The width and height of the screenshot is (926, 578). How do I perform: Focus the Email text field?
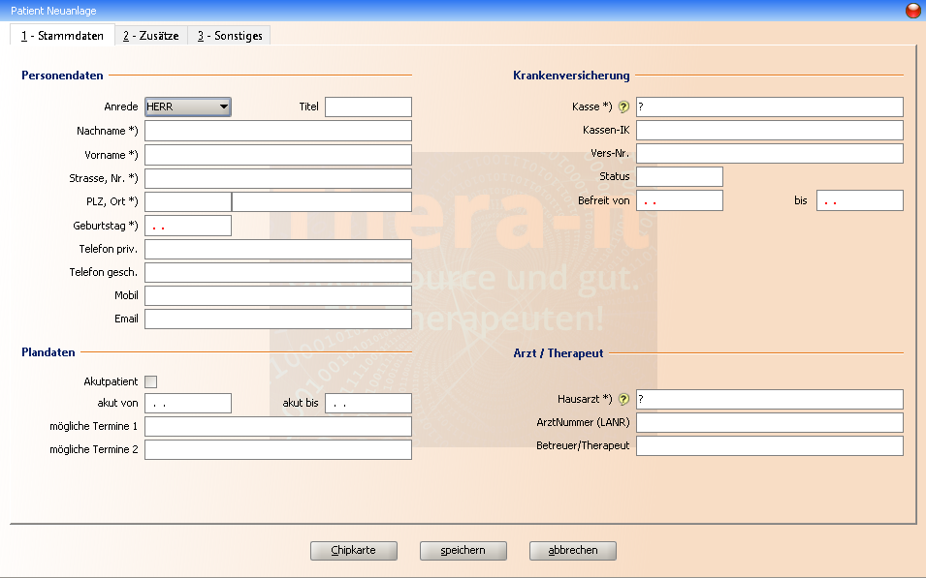(x=277, y=319)
